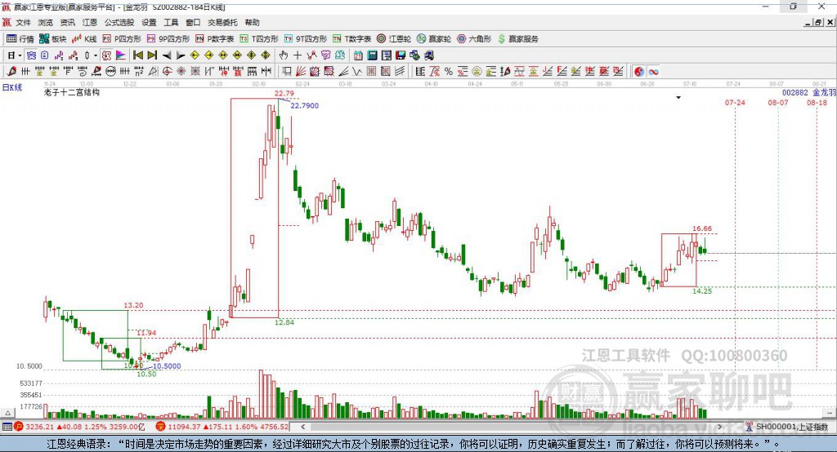Open the 江恩轮 Gann wheel

tap(394, 39)
